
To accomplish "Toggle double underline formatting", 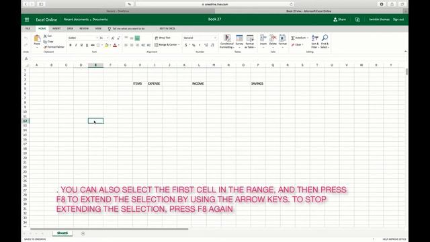I will (87, 45).
